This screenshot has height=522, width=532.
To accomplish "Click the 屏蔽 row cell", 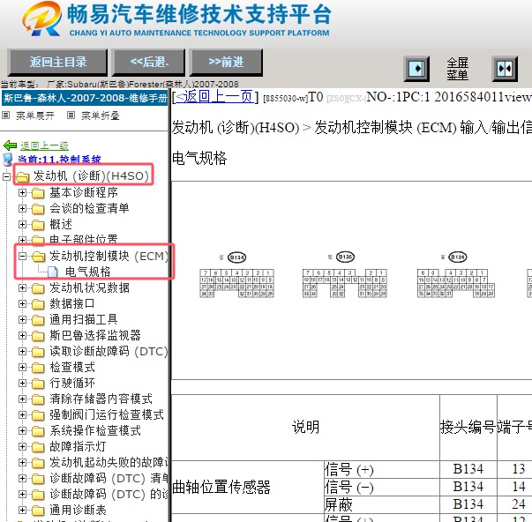I will tap(382, 504).
